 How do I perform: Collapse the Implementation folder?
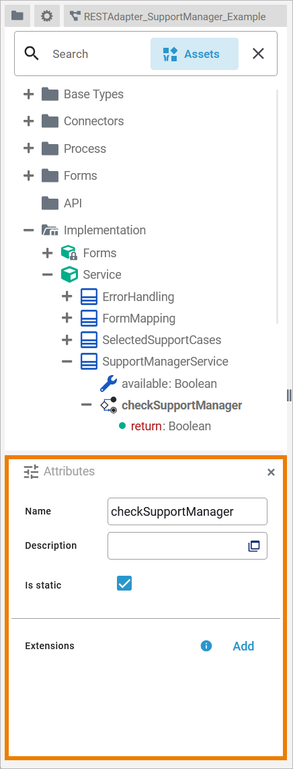[x=28, y=230]
